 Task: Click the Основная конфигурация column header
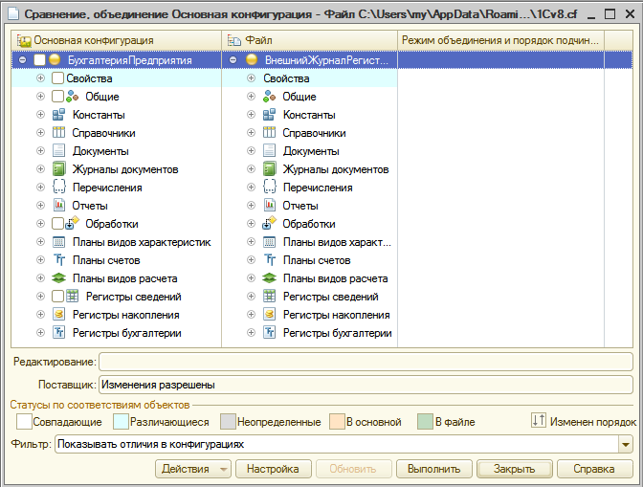pos(115,40)
